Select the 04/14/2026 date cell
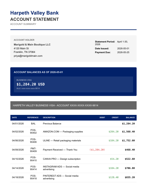Viewport: 147px width, 190px height. pos(18,168)
